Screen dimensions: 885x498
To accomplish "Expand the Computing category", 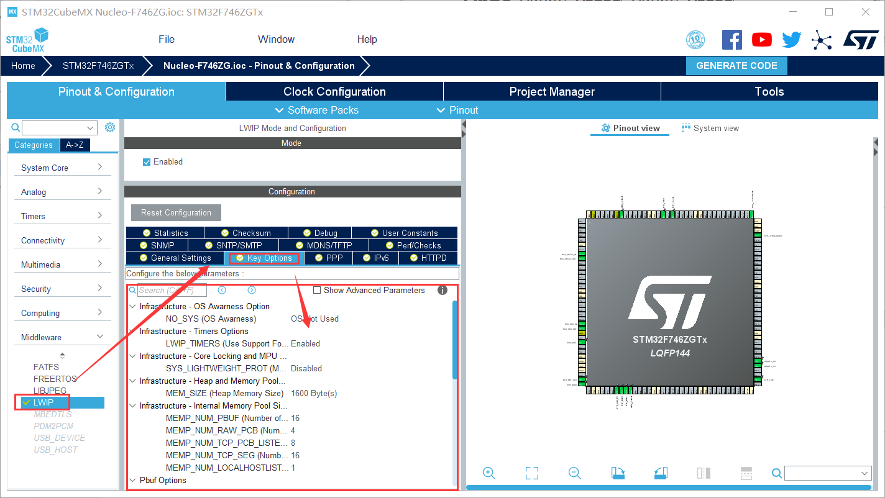I will (x=62, y=313).
